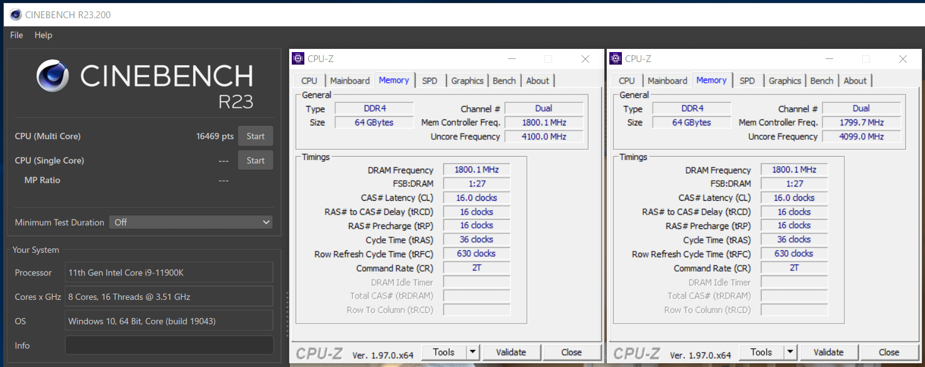925x367 pixels.
Task: Click Close button in right CPU-Z window
Action: [889, 352]
